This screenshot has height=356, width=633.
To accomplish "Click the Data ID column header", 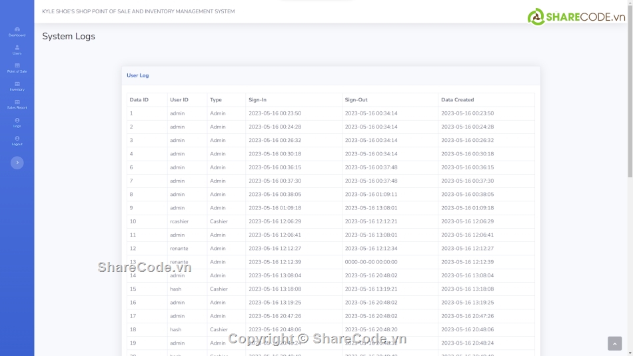I will [139, 100].
